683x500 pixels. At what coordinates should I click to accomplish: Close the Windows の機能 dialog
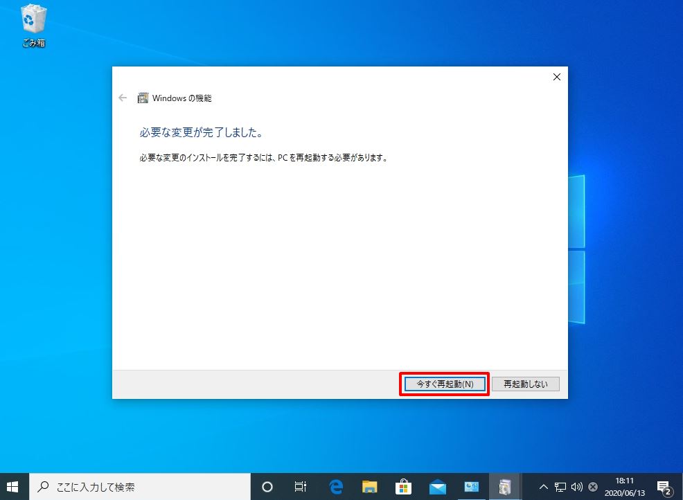coord(556,77)
